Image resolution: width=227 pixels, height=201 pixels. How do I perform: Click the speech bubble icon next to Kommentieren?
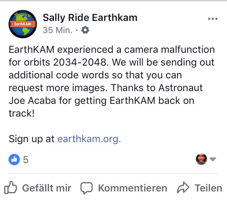point(87,188)
